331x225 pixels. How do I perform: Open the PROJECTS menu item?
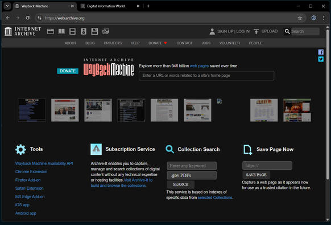point(113,43)
